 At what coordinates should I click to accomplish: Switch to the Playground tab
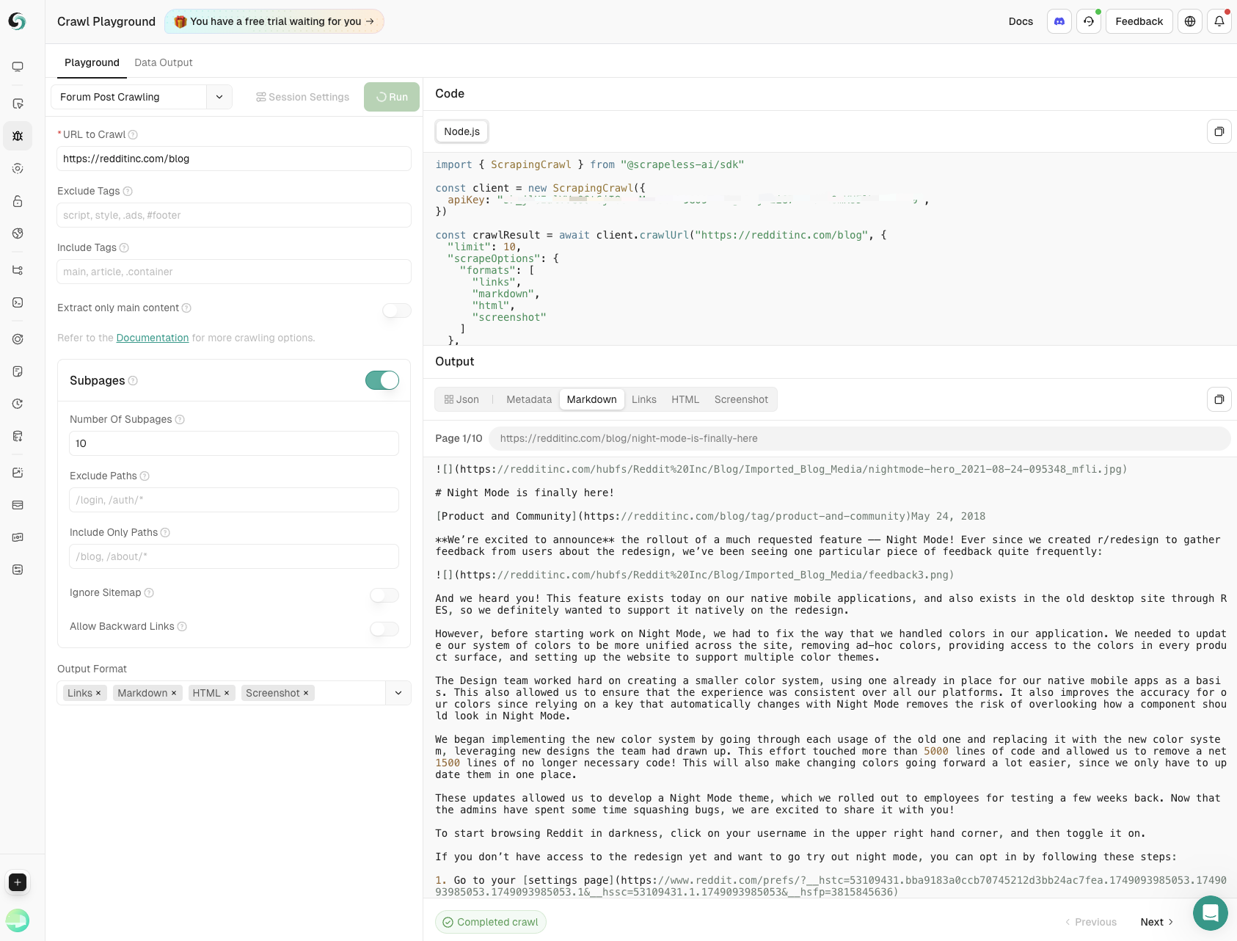[x=92, y=62]
